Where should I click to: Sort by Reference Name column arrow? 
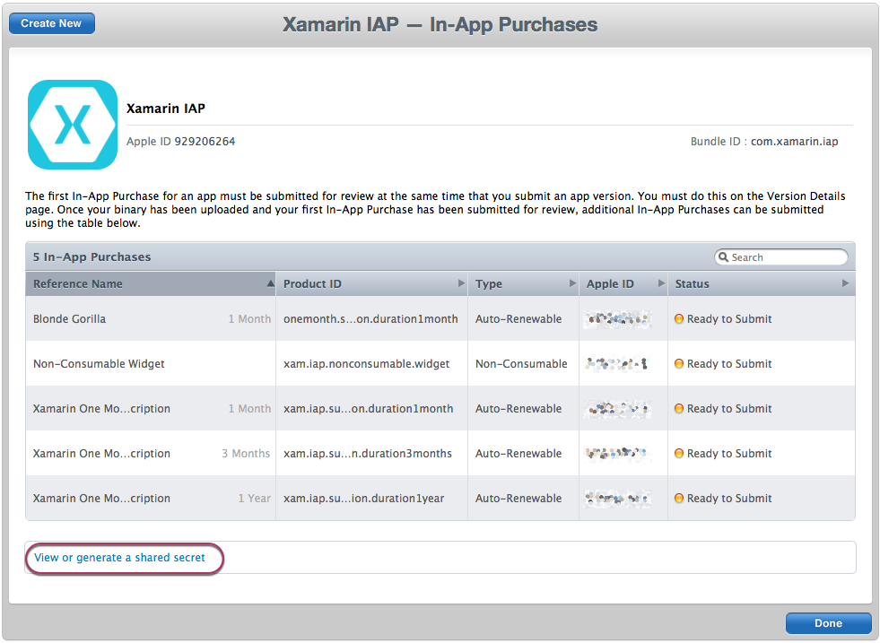(x=270, y=283)
